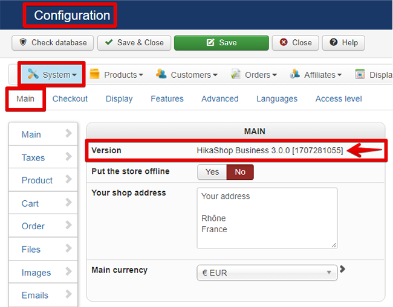Open the Order sidebar section
The width and height of the screenshot is (393, 307).
[43, 226]
